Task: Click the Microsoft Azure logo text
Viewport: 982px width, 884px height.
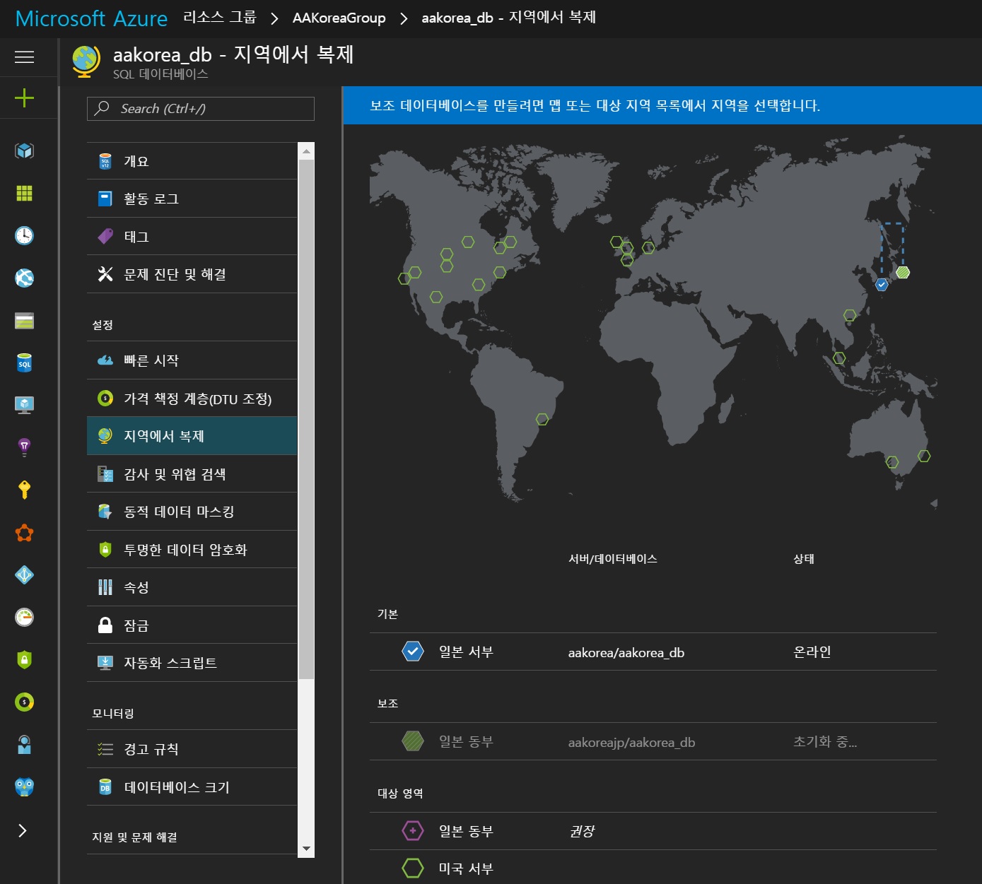Action: (x=91, y=18)
